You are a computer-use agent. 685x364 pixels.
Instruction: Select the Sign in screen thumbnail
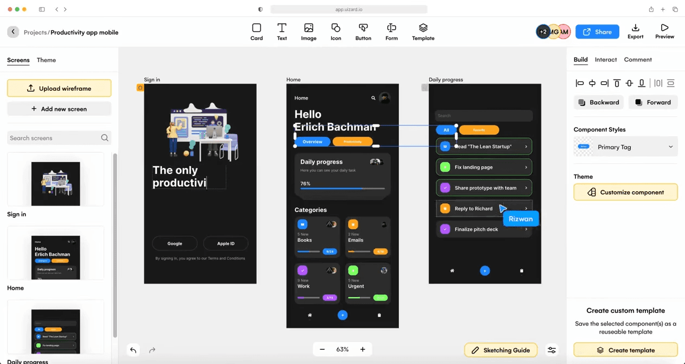(55, 179)
